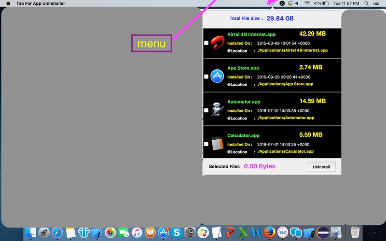Open the Tab For App Uninstaller menu
Viewport: 386px width, 241px height.
41,3
